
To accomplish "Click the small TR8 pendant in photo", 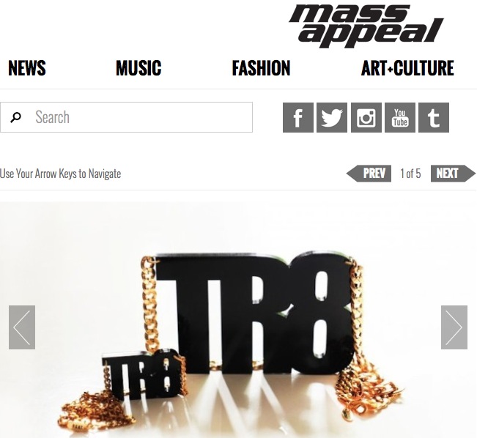I will [x=141, y=374].
